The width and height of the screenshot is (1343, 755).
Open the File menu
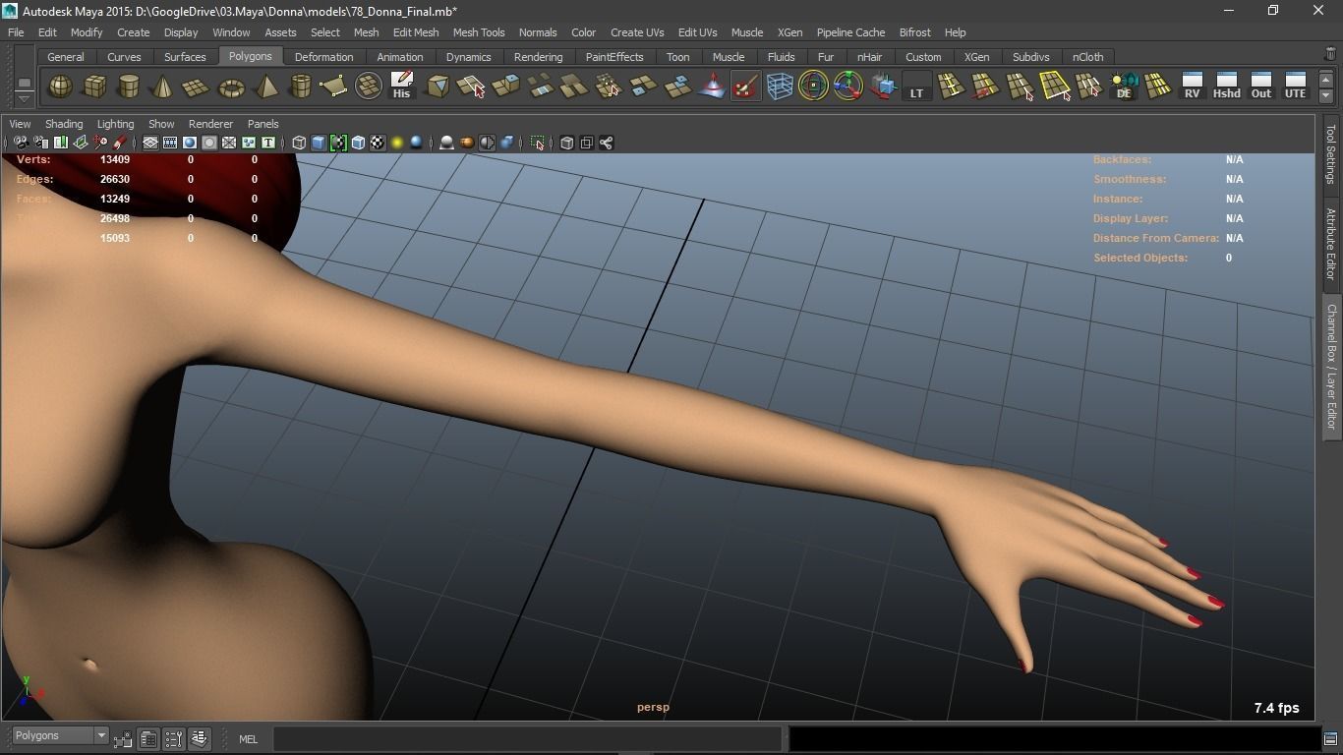(x=16, y=32)
